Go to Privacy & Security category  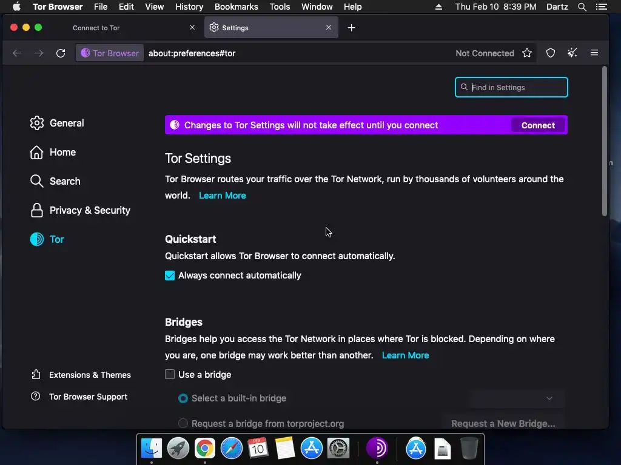[80, 210]
